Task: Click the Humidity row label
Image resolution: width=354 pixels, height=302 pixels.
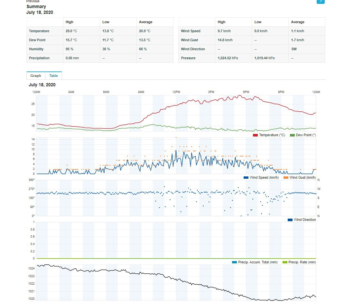Action: tap(36, 49)
